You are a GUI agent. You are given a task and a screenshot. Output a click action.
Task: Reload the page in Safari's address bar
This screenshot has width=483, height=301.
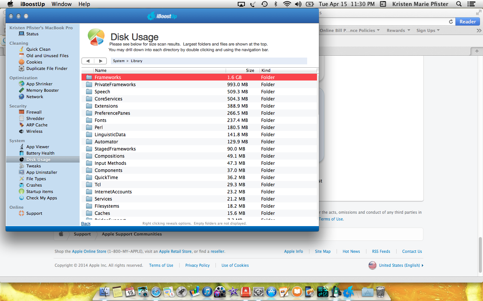[x=451, y=22]
